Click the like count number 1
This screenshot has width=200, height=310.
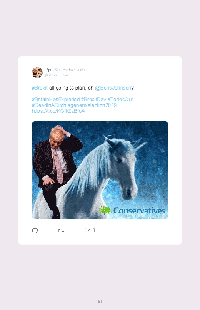[x=94, y=230]
